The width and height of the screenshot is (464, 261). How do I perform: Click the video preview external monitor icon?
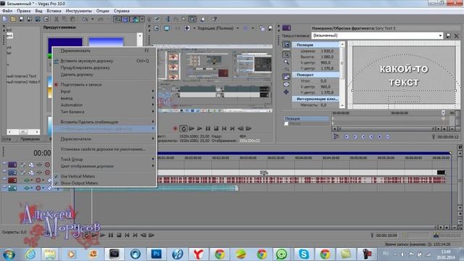pos(167,28)
